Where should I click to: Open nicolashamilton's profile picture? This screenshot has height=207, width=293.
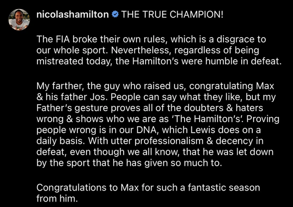click(19, 19)
